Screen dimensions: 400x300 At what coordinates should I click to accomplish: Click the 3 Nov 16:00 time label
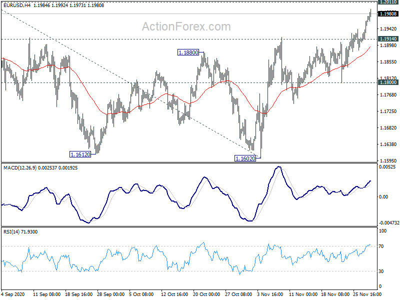pyautogui.click(x=270, y=294)
